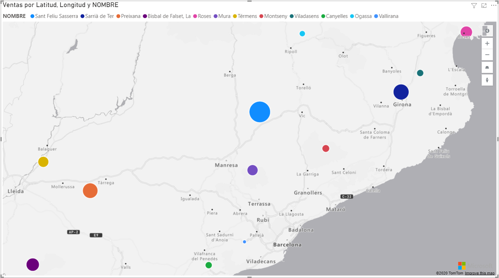Expand visual options from the ellipsis dropdown
This screenshot has width=499, height=278.
click(x=493, y=5)
